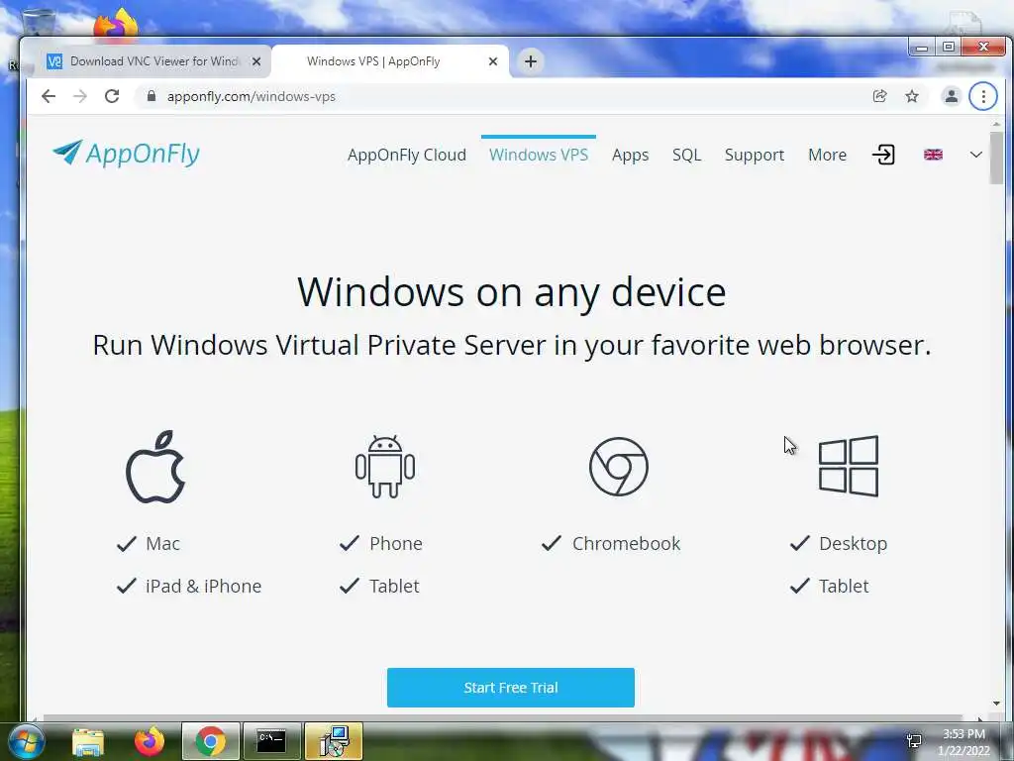Bookmark this page with the star icon

[x=912, y=96]
